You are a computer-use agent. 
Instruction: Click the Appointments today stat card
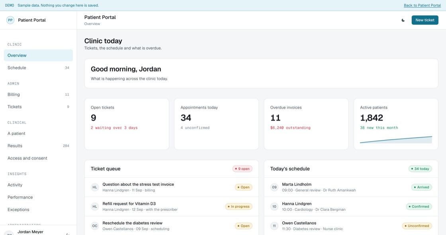(217, 124)
